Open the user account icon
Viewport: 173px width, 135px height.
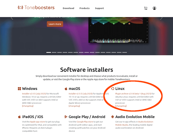coord(154,8)
